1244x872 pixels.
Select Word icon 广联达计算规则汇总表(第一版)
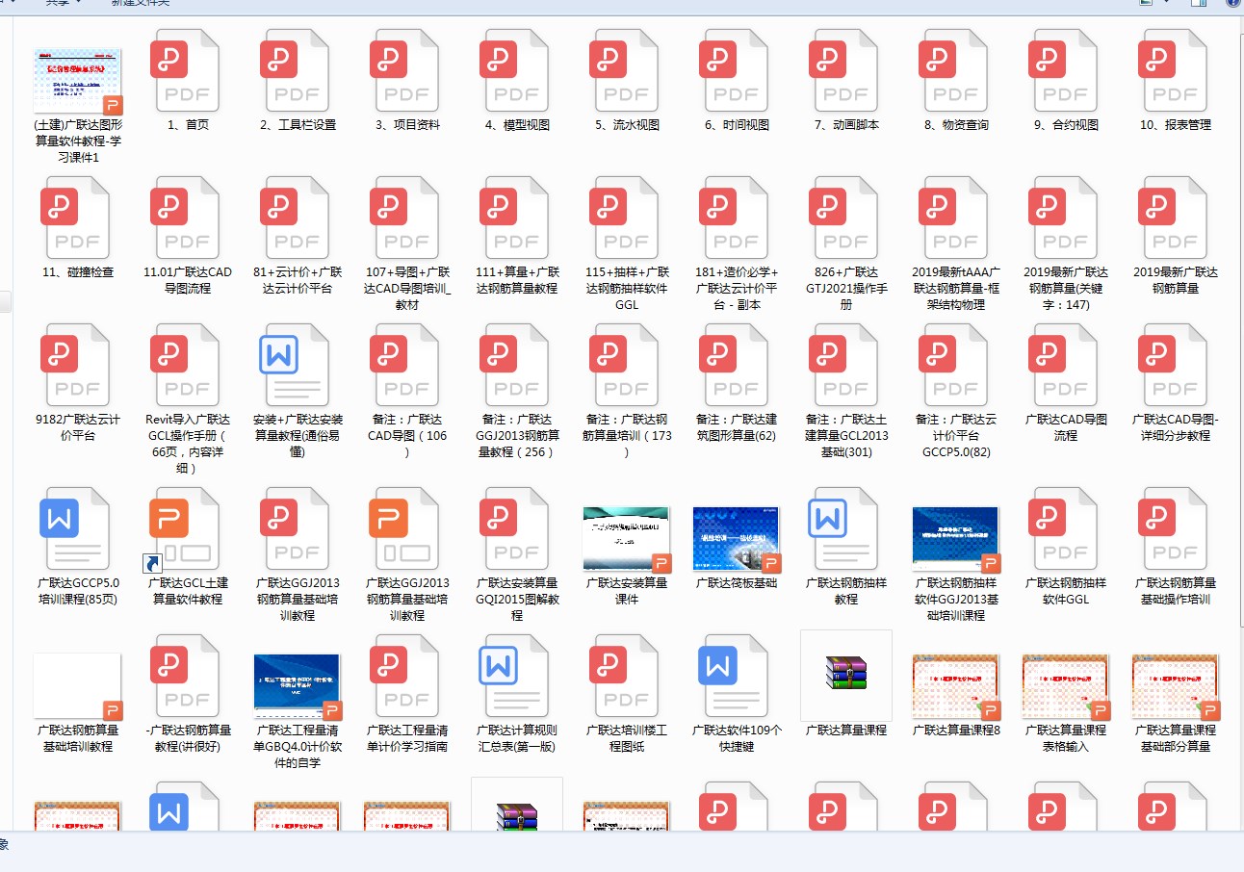513,677
